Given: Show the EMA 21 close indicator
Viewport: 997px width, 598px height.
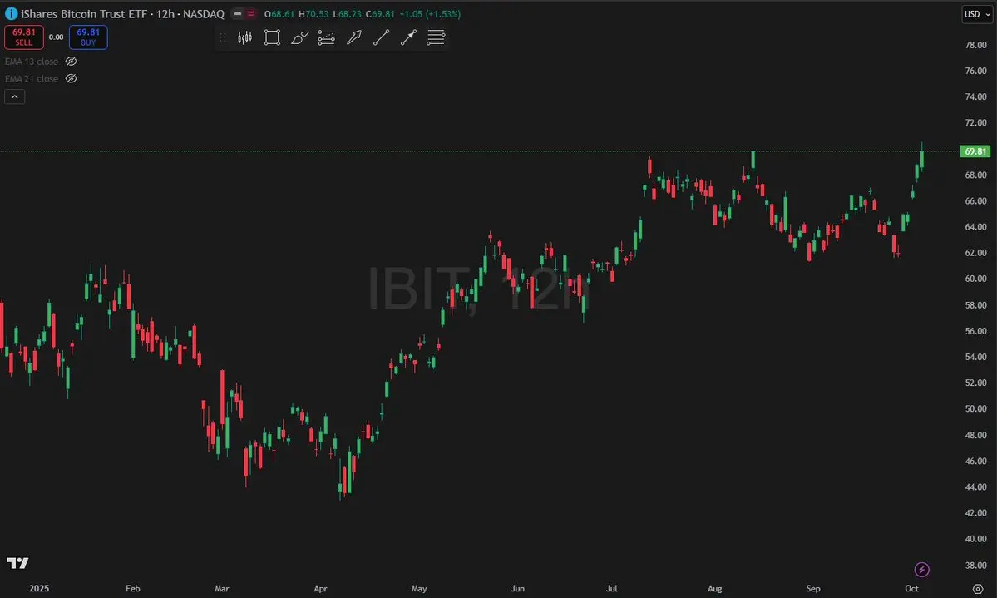Looking at the screenshot, I should (x=72, y=78).
